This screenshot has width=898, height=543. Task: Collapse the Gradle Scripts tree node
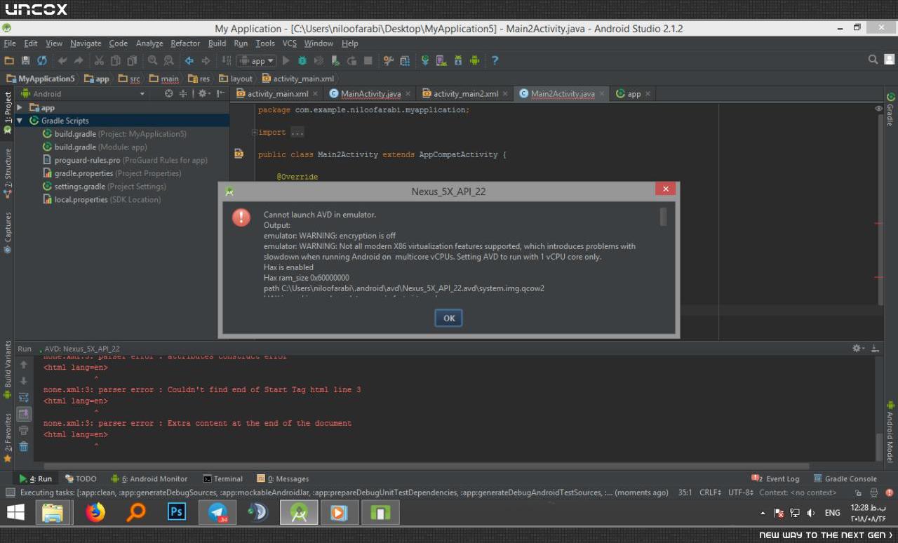click(20, 121)
